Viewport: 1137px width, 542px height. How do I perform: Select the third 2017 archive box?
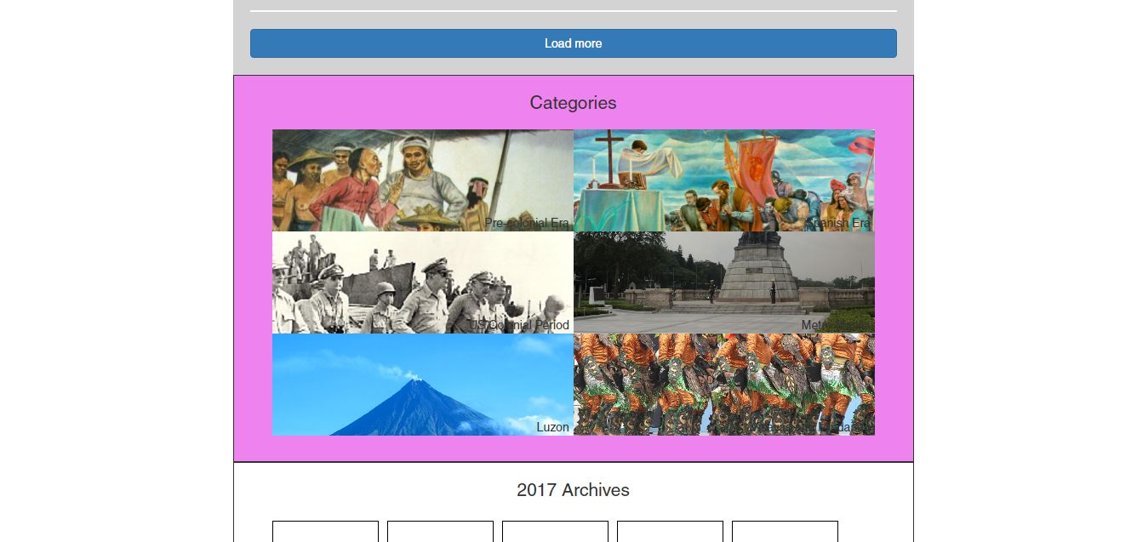(555, 532)
